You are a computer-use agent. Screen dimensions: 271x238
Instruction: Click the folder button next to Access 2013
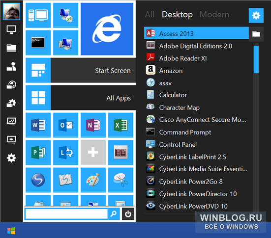click(x=256, y=34)
